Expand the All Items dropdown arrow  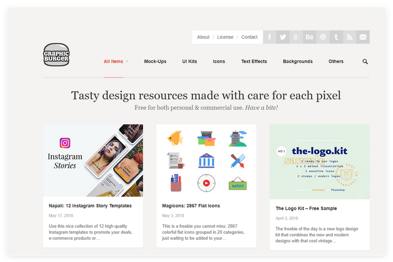(127, 62)
